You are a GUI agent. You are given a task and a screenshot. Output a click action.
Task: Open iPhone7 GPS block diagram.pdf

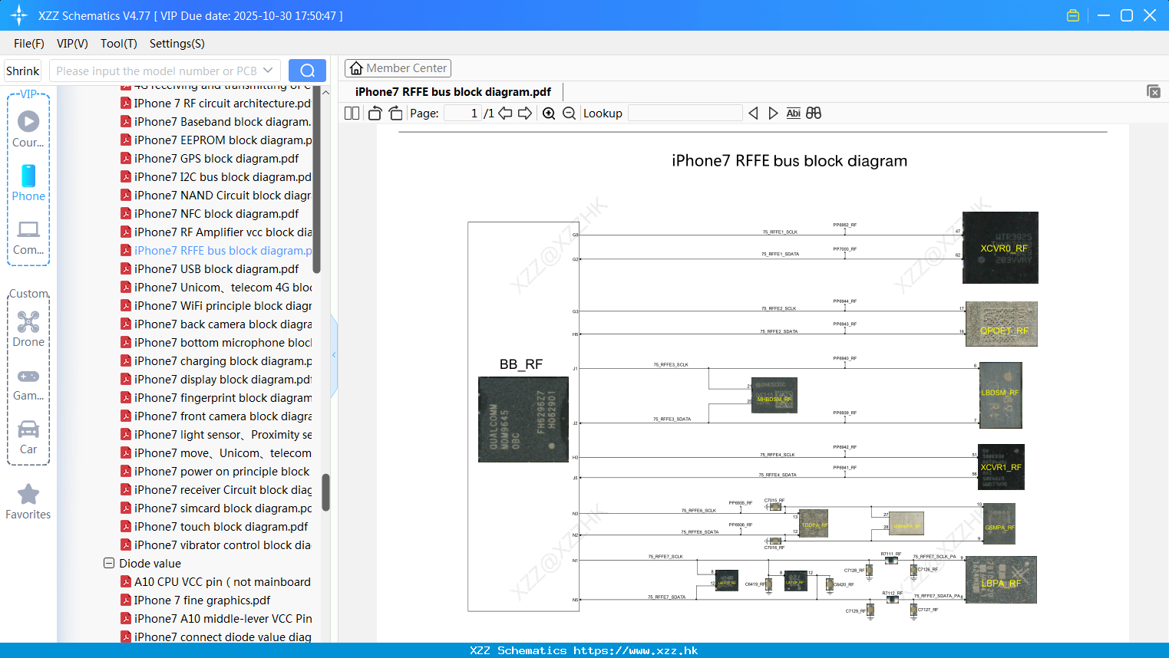[210, 158]
